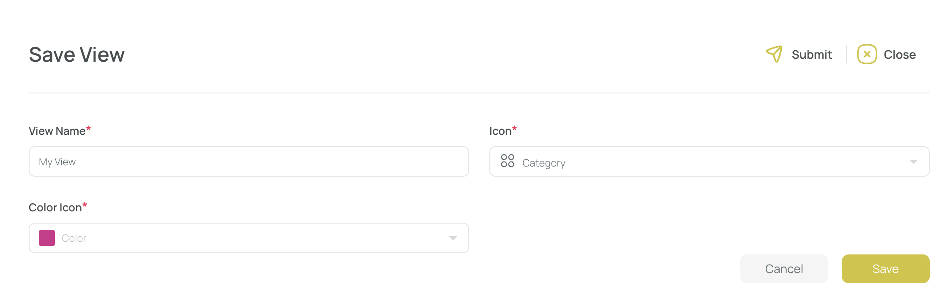Click the Color Icon field label
The width and height of the screenshot is (950, 306).
pyautogui.click(x=55, y=208)
